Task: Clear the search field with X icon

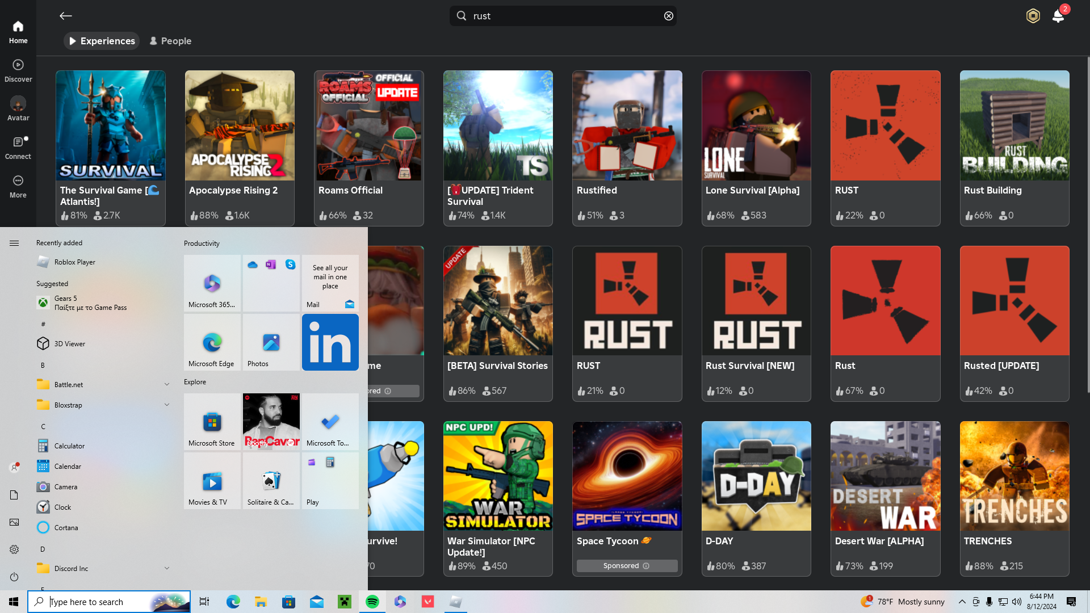Action: click(669, 16)
